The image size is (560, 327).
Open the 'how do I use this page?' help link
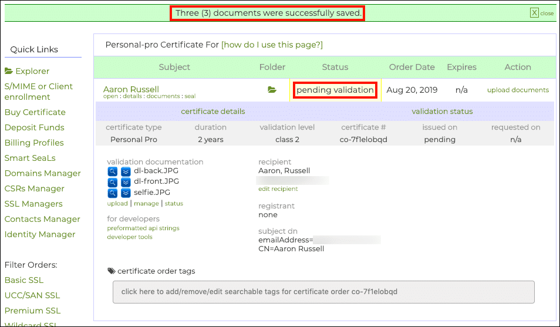pyautogui.click(x=272, y=45)
